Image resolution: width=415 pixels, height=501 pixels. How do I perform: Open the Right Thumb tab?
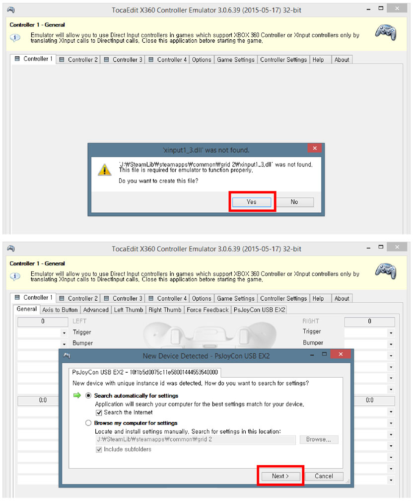165,310
